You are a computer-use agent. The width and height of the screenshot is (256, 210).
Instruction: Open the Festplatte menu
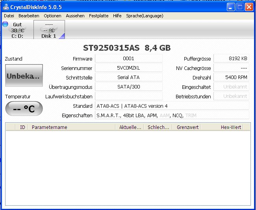[x=99, y=16]
